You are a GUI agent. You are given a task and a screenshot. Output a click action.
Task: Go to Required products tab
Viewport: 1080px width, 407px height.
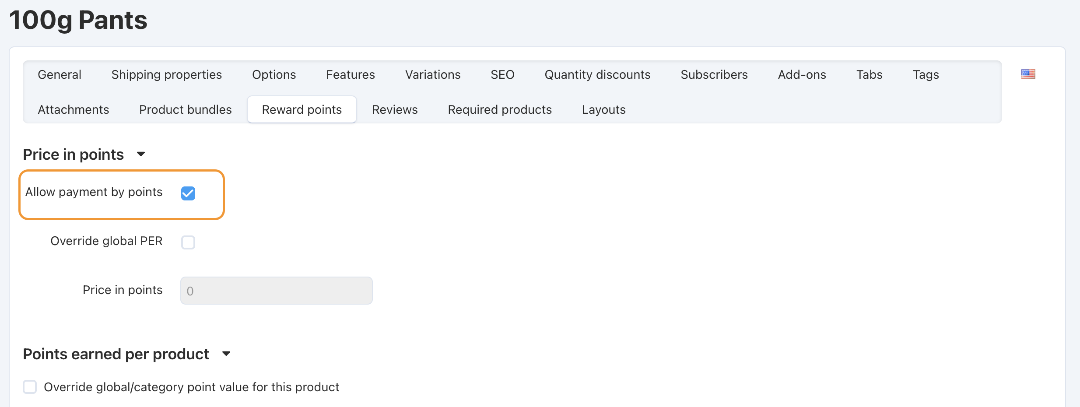[500, 109]
